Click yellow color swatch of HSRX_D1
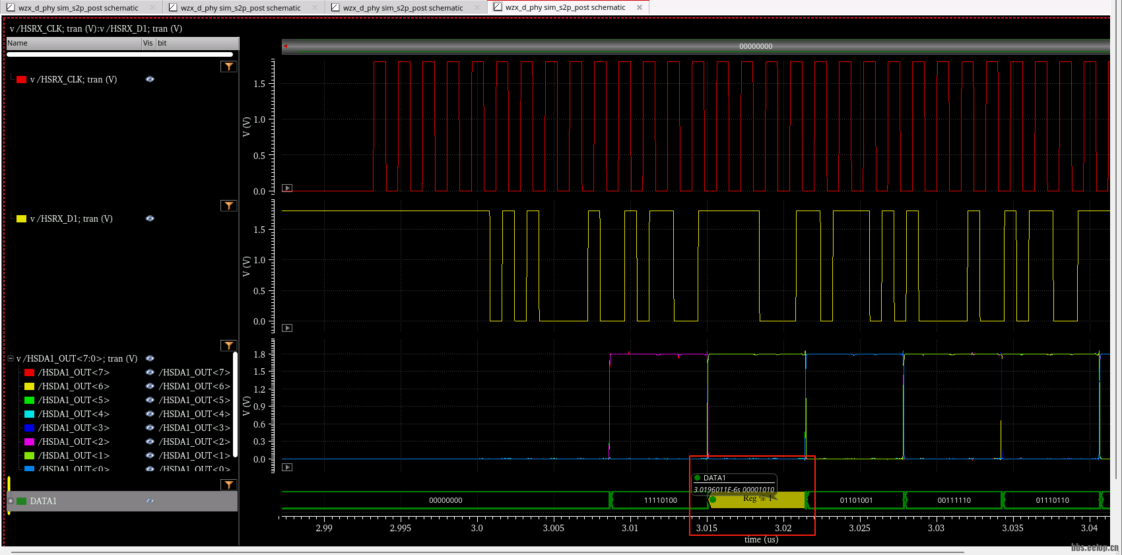 (21, 218)
